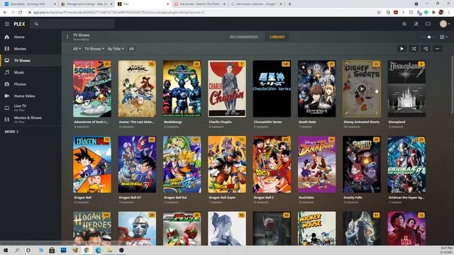Click the Dragon Ball Z title link

pyautogui.click(x=263, y=198)
